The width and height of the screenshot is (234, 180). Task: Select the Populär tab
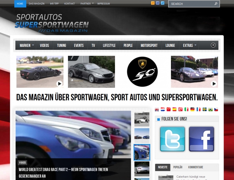coord(178,167)
